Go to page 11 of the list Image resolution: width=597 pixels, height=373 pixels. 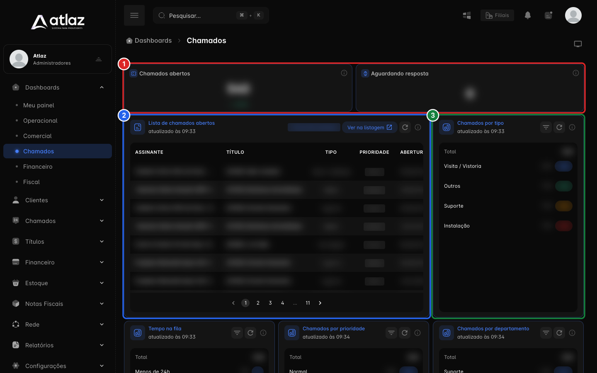click(x=308, y=303)
